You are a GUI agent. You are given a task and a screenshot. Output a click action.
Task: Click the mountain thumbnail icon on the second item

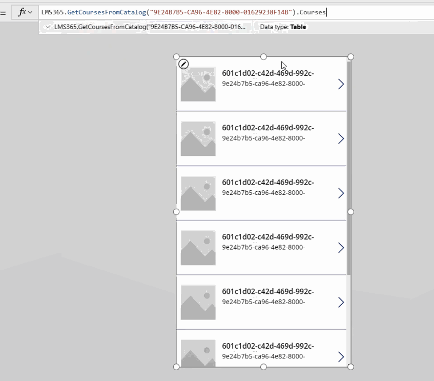(x=198, y=138)
